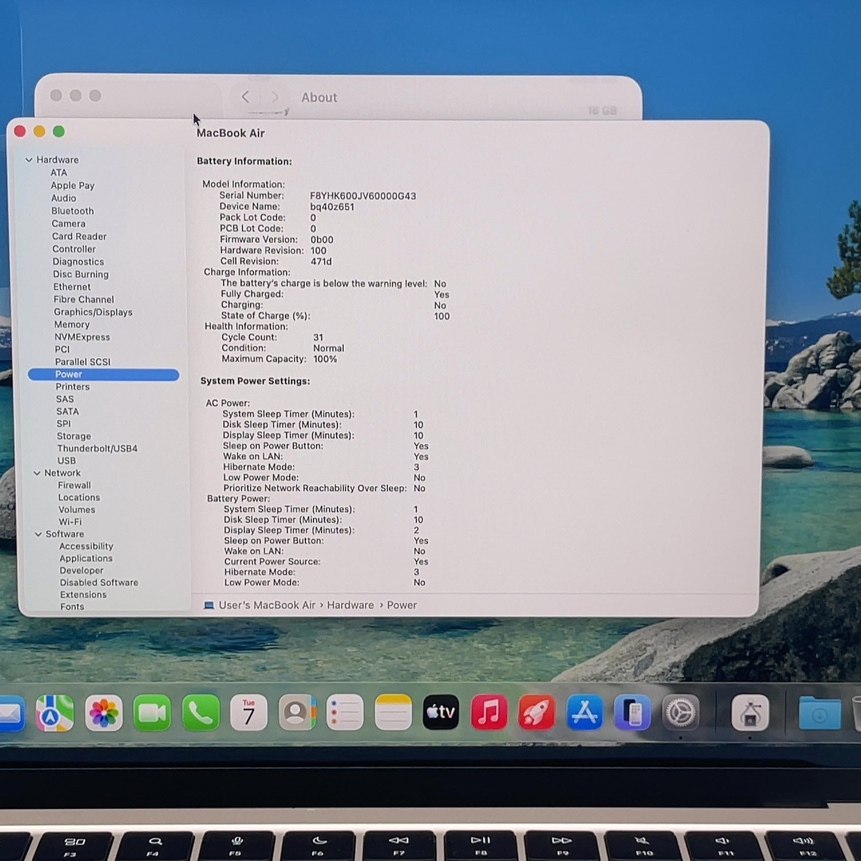
Task: Collapse the Software section in the sidebar
Action: coord(38,534)
